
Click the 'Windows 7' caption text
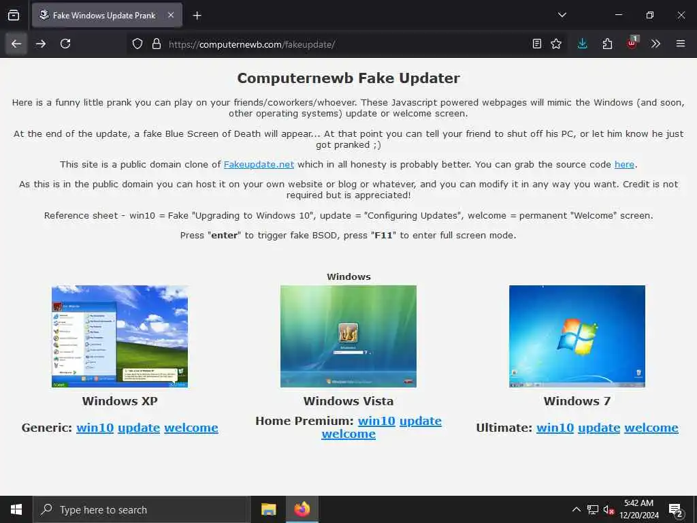coord(577,401)
